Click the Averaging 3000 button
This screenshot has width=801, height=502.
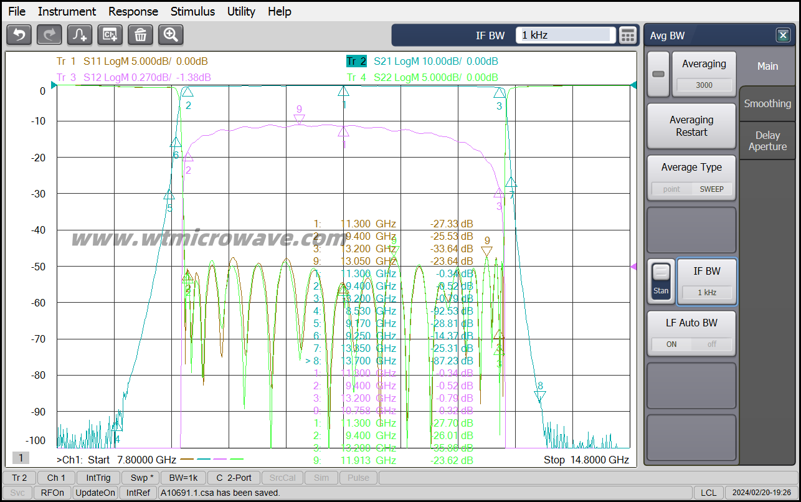coord(704,74)
